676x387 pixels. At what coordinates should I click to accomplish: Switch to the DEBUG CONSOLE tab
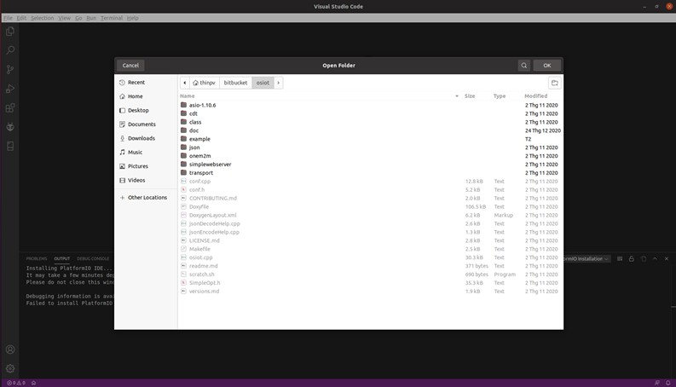[x=93, y=258]
